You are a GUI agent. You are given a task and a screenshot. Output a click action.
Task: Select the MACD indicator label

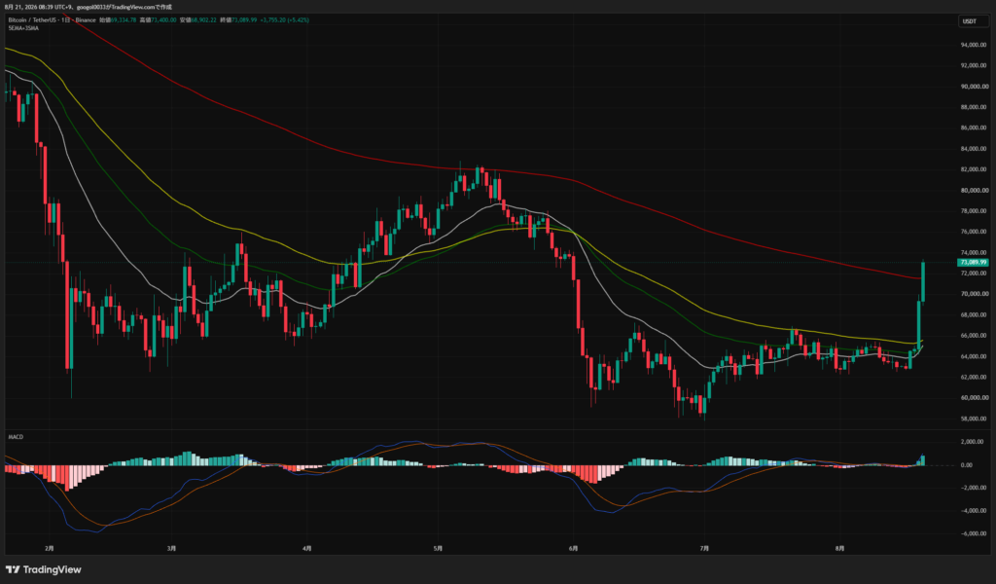(16, 437)
